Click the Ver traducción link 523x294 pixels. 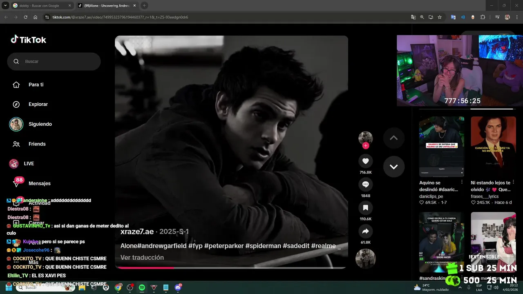click(x=142, y=257)
